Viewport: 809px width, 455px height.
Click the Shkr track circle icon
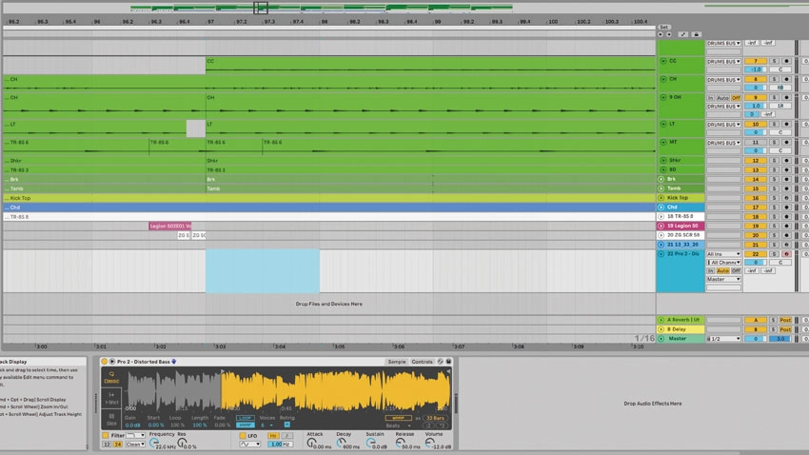pyautogui.click(x=663, y=161)
